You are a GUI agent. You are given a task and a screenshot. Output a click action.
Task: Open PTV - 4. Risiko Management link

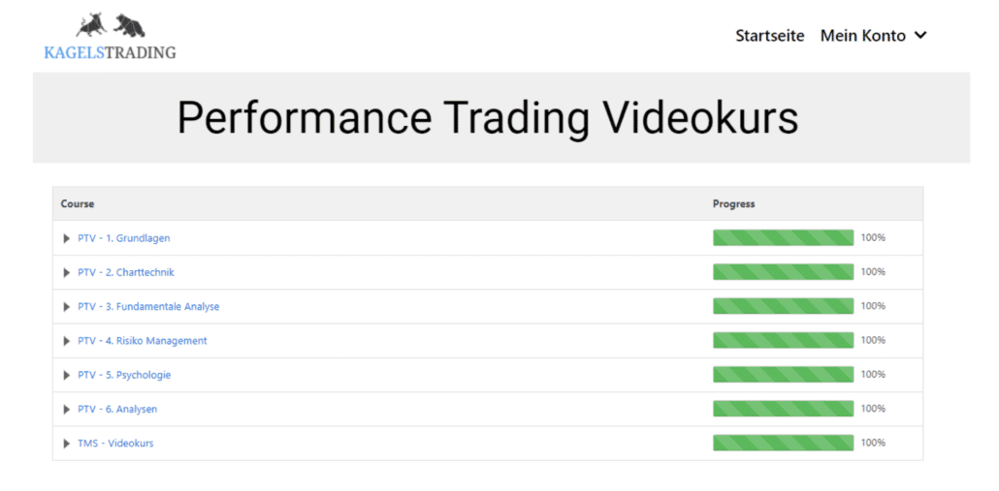[x=142, y=341]
